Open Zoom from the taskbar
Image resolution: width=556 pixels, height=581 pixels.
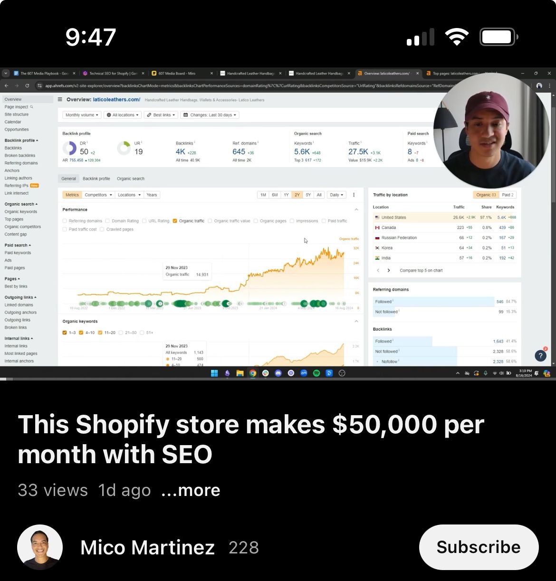point(304,373)
